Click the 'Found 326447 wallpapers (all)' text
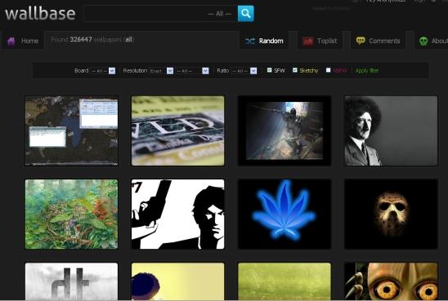The image size is (448, 301). click(92, 40)
